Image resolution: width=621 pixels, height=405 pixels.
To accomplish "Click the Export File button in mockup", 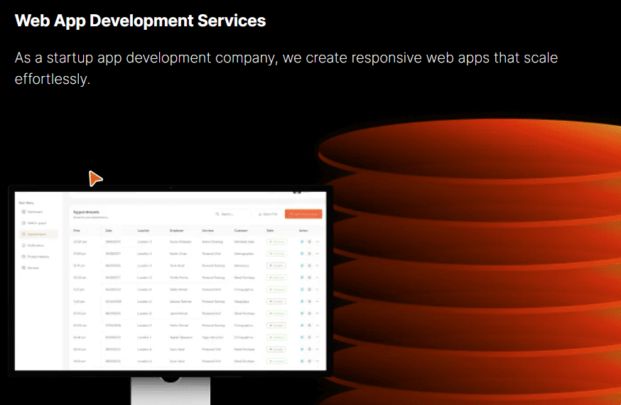I will point(268,214).
